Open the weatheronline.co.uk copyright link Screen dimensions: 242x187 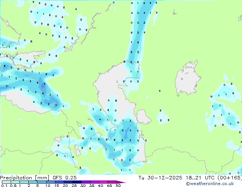pyautogui.click(x=210, y=184)
